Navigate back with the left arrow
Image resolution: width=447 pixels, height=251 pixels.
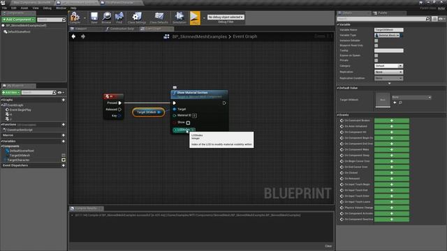pyautogui.click(x=73, y=36)
